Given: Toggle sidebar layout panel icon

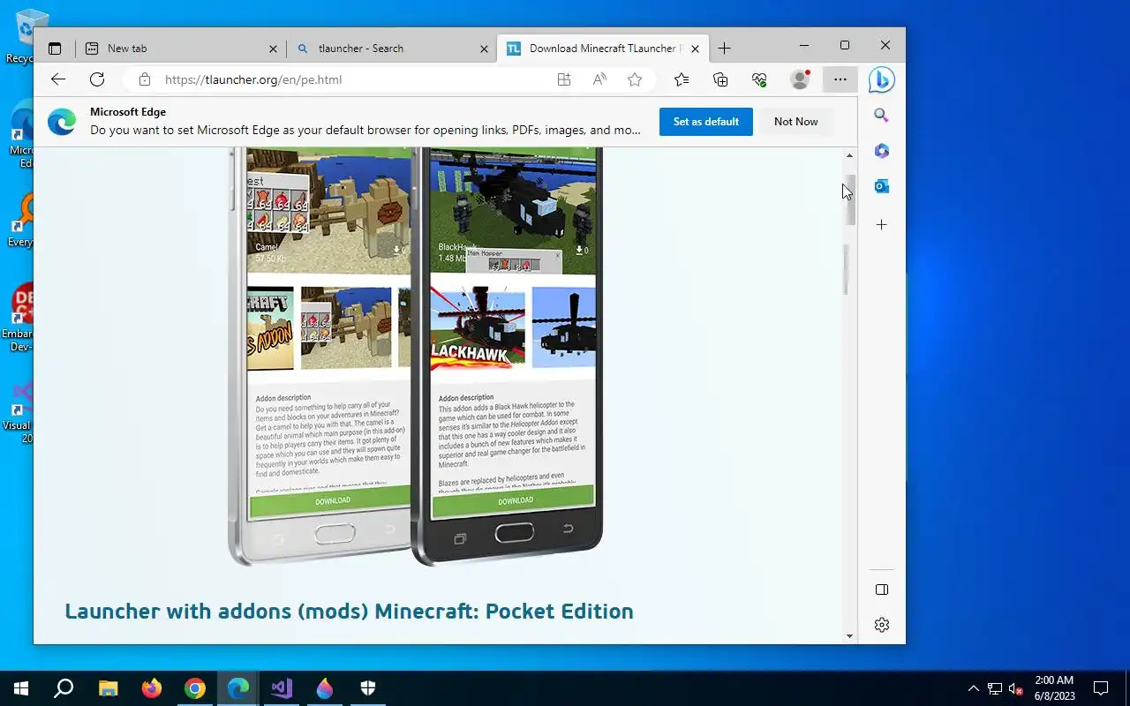Looking at the screenshot, I should click(x=881, y=590).
